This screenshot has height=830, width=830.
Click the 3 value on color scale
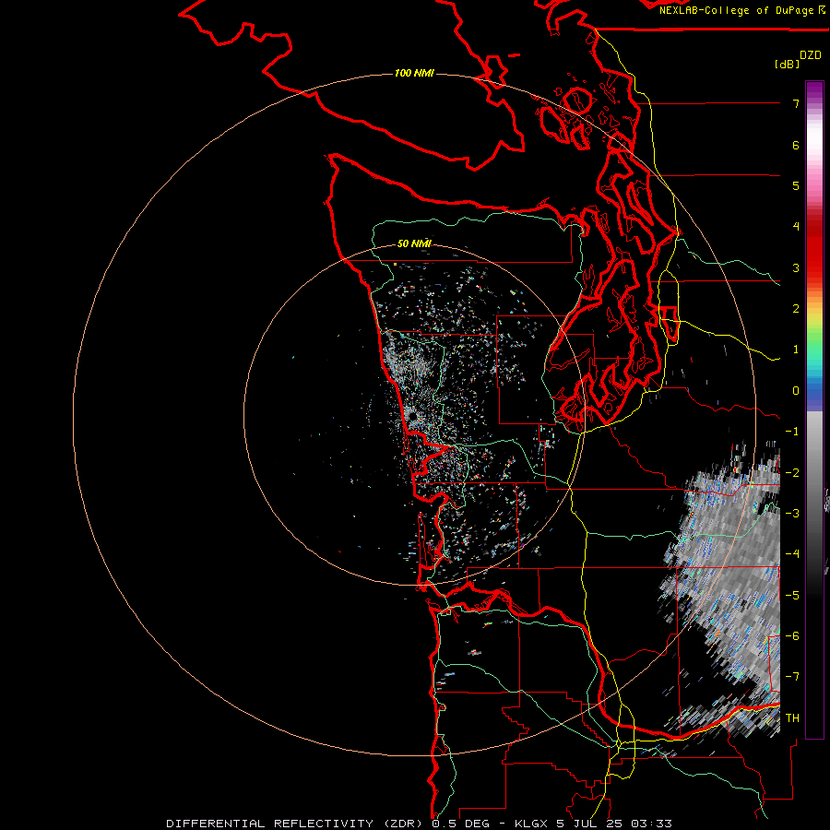click(796, 267)
